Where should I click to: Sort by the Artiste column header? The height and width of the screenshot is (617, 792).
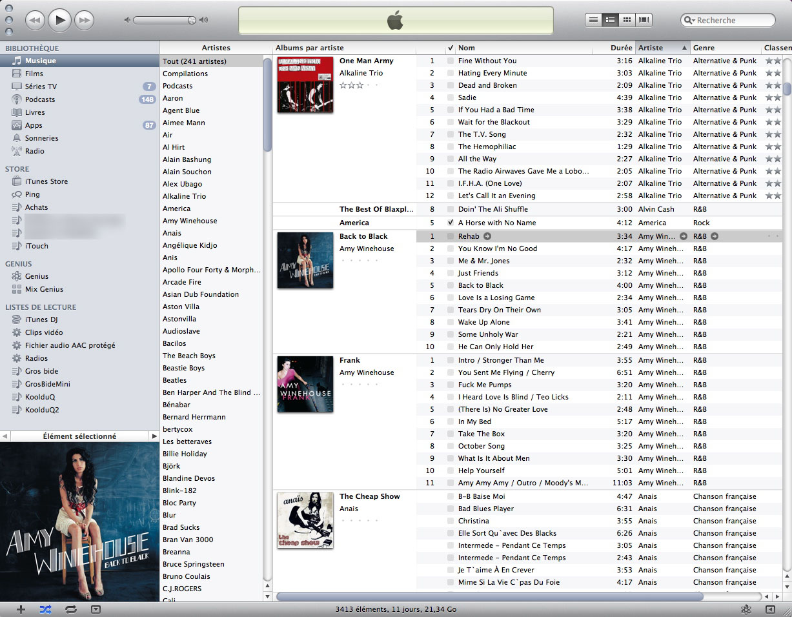663,48
